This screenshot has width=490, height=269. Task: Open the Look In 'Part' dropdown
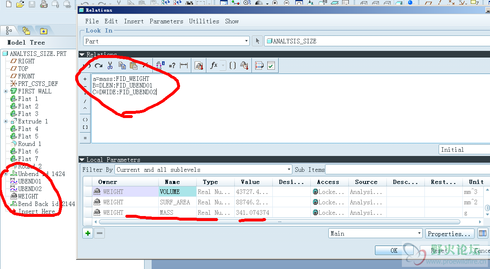pos(166,41)
